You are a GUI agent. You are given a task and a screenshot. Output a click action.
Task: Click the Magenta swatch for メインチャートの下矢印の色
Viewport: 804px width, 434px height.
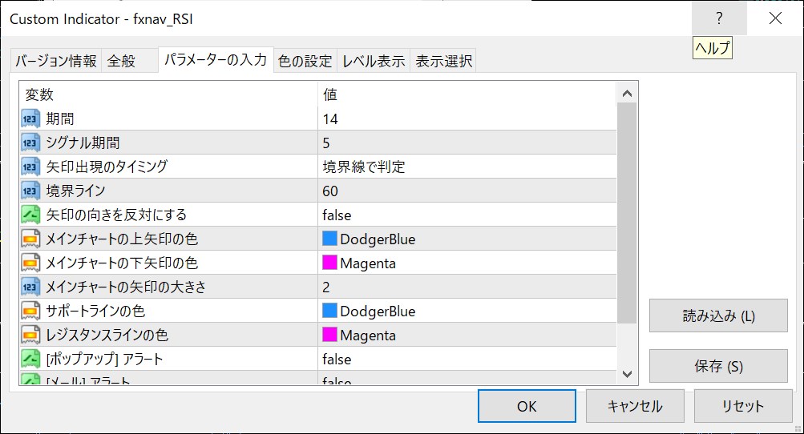(x=329, y=263)
